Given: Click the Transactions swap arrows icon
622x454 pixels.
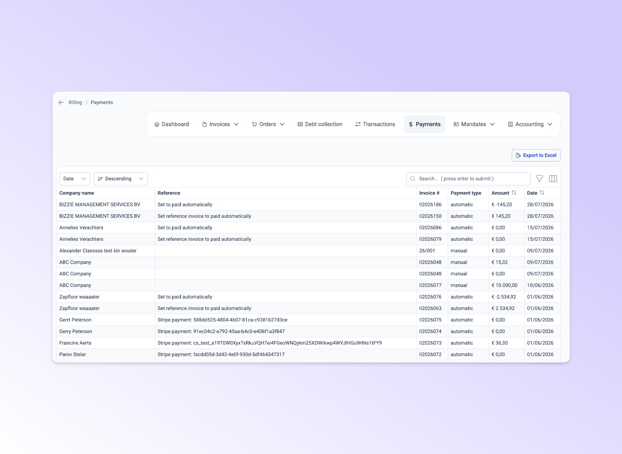Looking at the screenshot, I should pos(358,124).
